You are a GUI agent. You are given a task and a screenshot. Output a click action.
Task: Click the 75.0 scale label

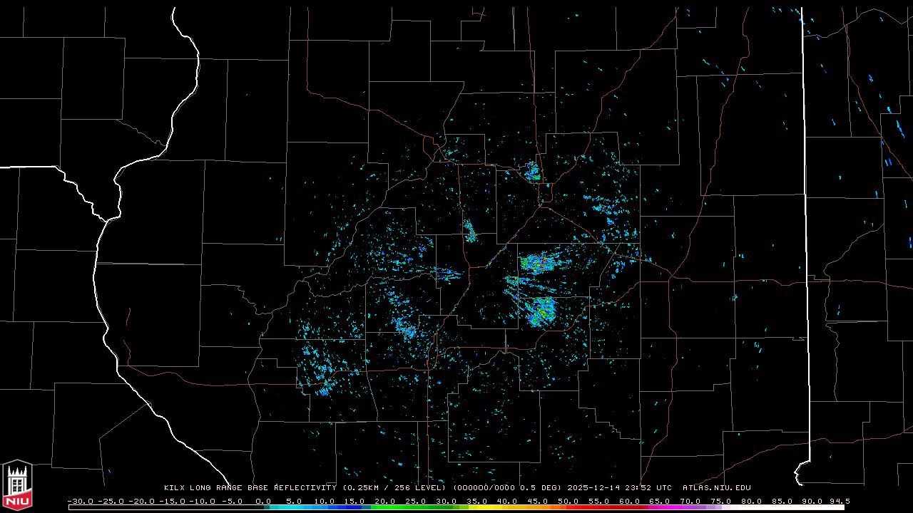coord(720,501)
